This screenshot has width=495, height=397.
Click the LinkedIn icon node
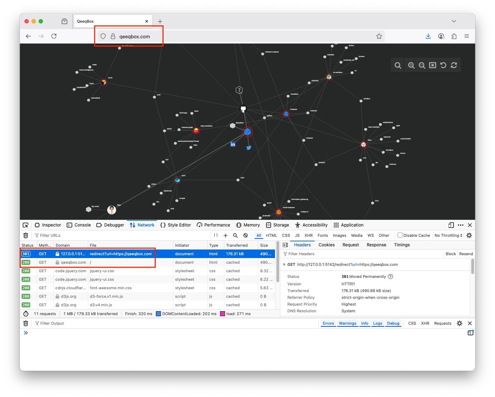click(233, 144)
